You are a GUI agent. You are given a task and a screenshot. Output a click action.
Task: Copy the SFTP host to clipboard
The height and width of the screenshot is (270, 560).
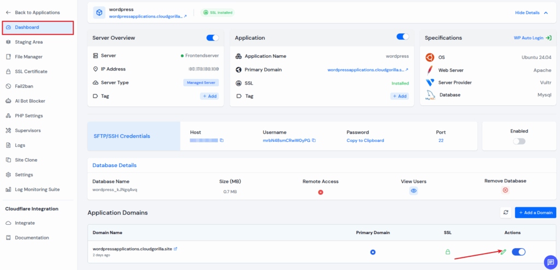[x=222, y=140]
